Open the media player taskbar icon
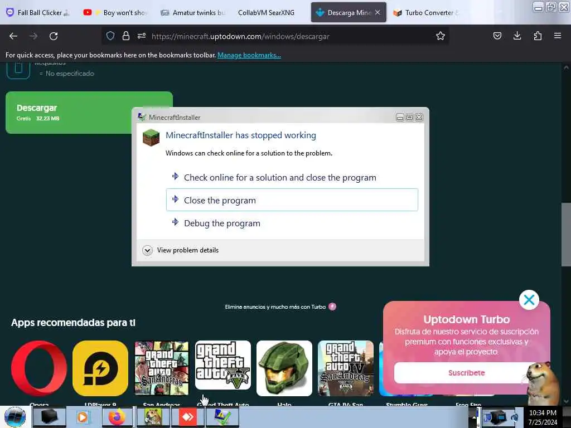 83,417
